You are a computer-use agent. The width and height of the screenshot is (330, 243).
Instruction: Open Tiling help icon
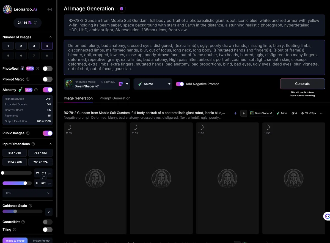click(x=15, y=230)
